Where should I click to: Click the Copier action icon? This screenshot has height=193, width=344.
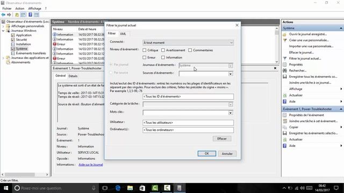(285, 127)
